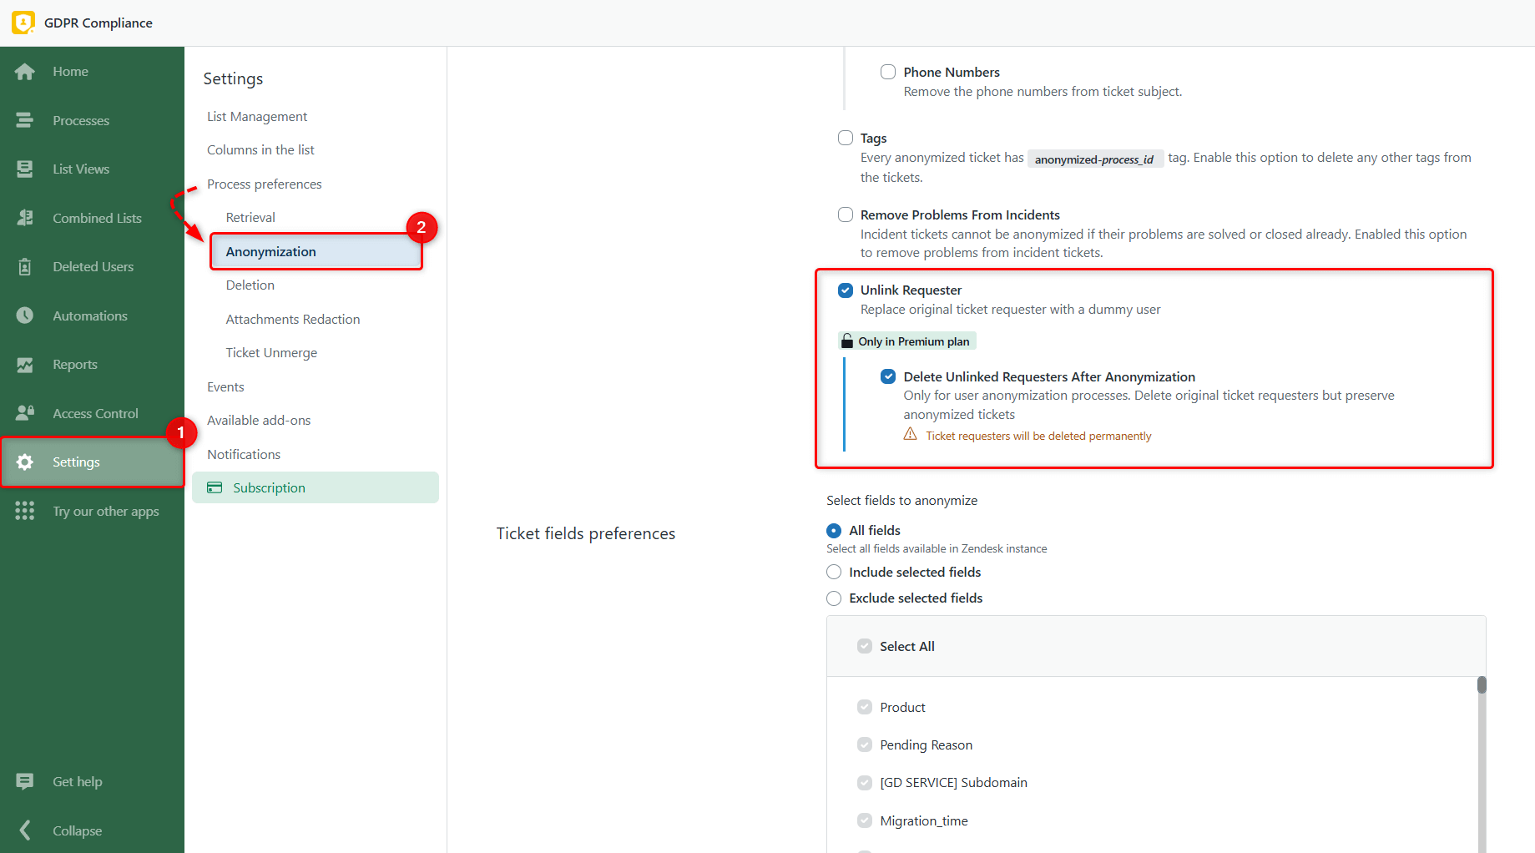Viewport: 1535px width, 853px height.
Task: Enable Remove Problems From Incidents
Action: (845, 214)
